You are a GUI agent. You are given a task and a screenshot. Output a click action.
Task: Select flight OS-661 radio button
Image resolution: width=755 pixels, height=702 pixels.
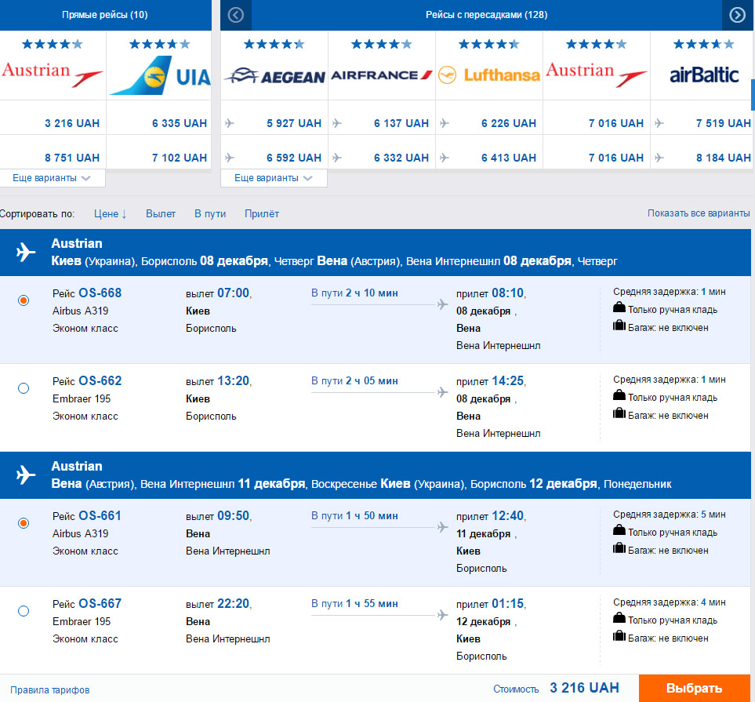[23, 523]
